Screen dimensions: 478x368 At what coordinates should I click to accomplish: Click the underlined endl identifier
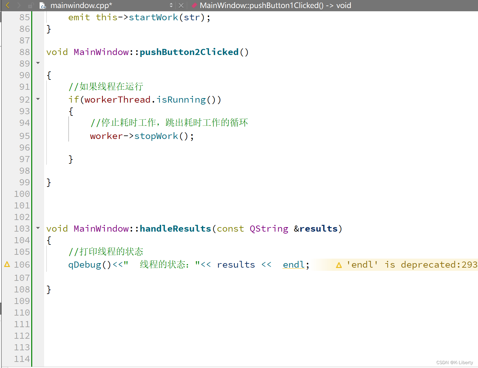pyautogui.click(x=294, y=265)
